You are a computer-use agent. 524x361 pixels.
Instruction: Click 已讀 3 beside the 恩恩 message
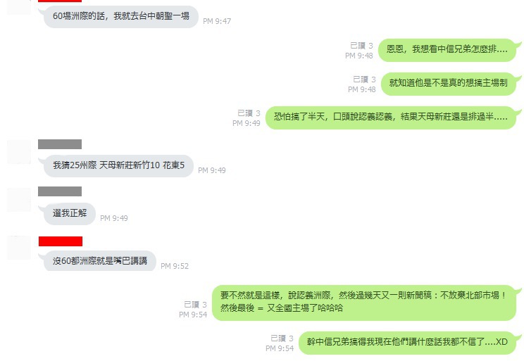(x=361, y=46)
